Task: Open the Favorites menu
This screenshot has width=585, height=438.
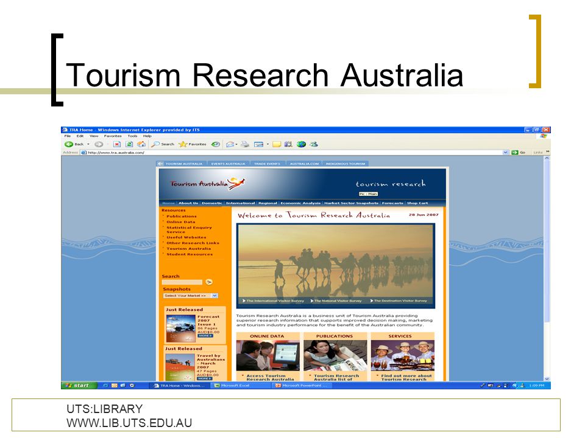Action: pos(113,136)
